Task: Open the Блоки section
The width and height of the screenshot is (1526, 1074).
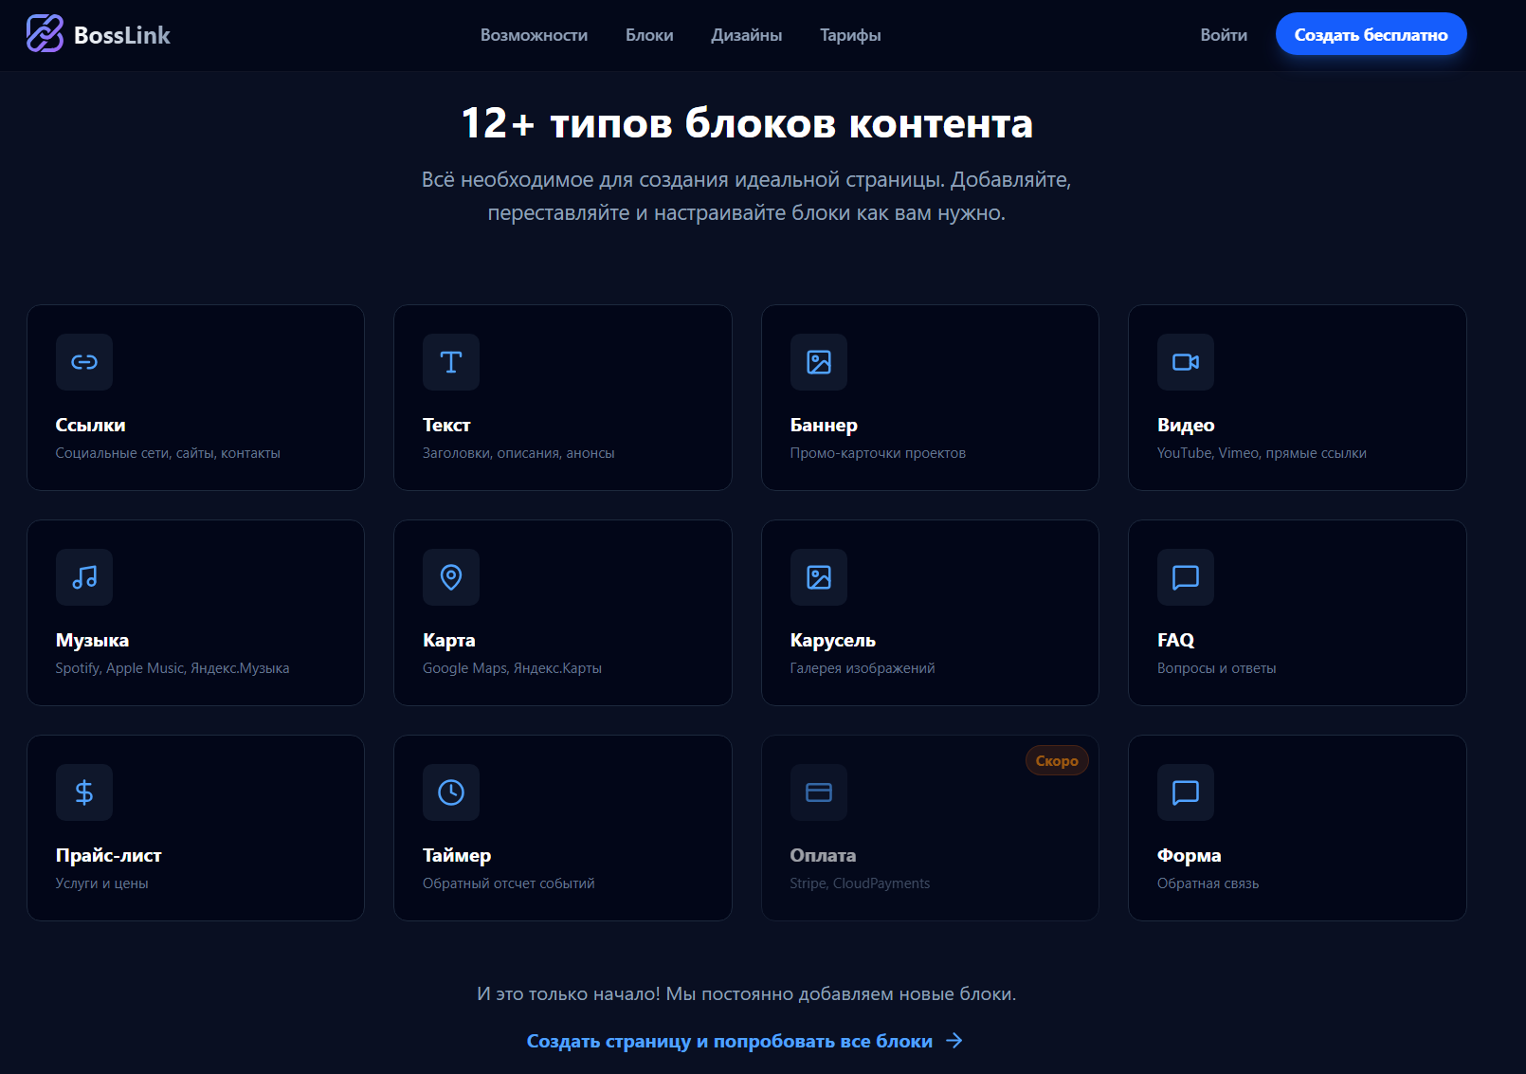Action: pyautogui.click(x=649, y=35)
